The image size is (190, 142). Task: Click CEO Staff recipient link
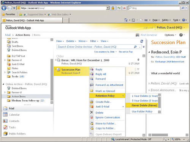click(181, 57)
